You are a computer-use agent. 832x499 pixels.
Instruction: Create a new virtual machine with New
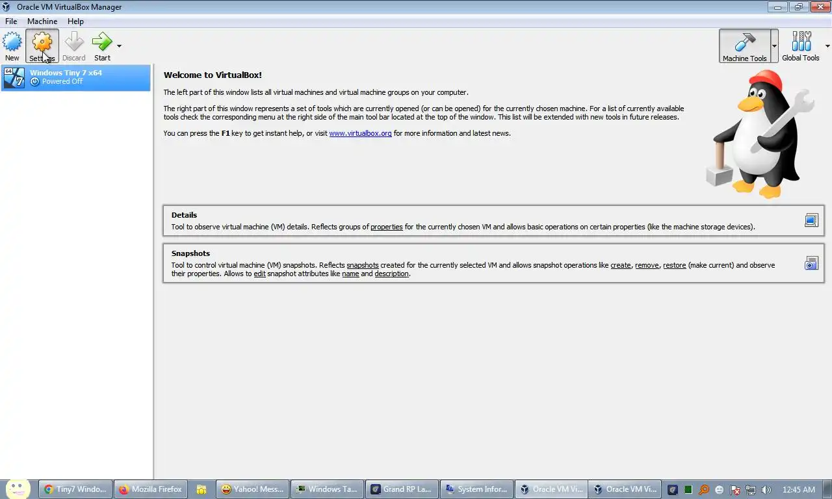coord(12,46)
